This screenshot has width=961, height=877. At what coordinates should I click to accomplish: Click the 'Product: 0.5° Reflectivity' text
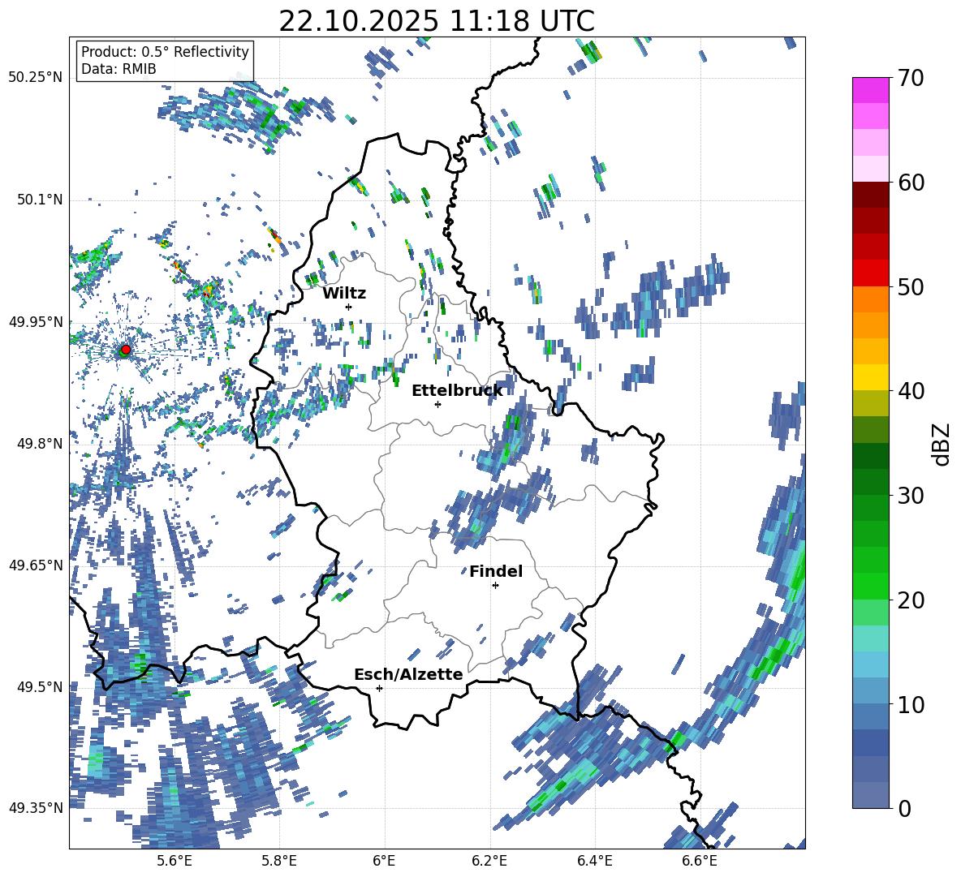(165, 52)
